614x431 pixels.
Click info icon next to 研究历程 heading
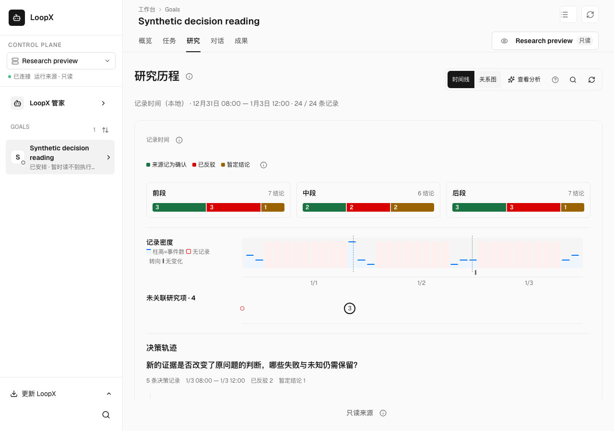[189, 76]
